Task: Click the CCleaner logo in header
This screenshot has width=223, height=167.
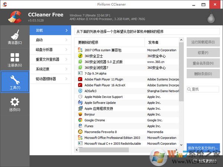Action: (15, 17)
